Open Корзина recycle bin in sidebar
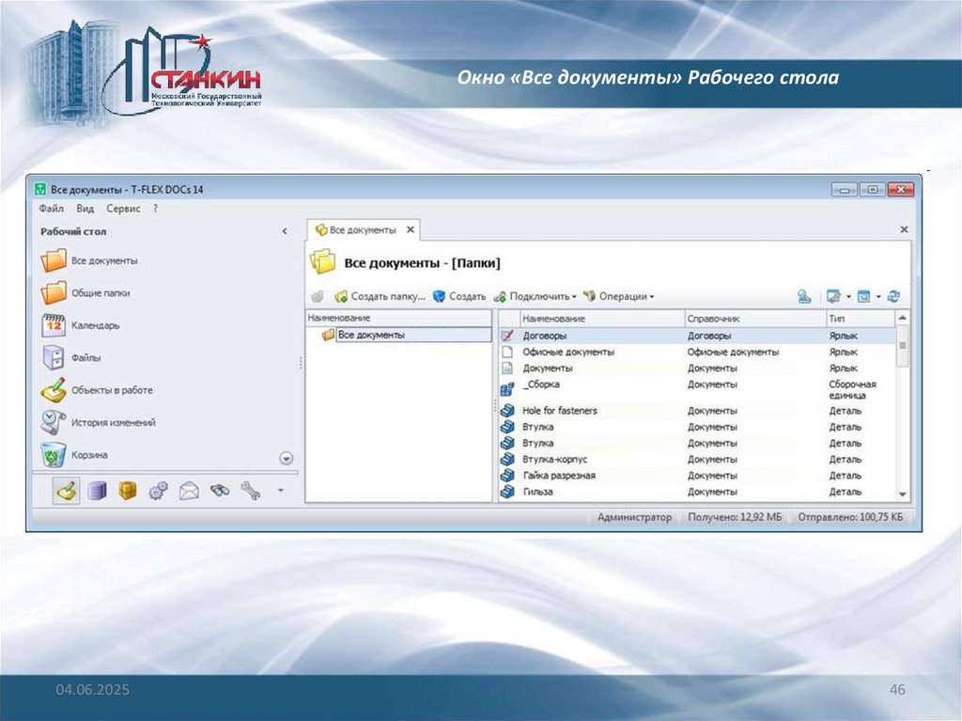The image size is (962, 721). coord(54,455)
